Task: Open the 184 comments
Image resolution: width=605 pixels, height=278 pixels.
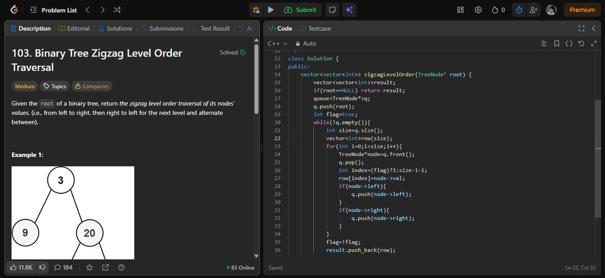Action: [x=64, y=267]
